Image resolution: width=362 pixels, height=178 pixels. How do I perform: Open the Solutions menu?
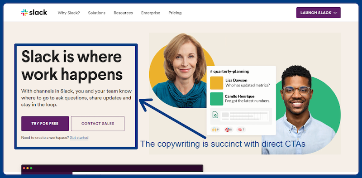point(96,13)
